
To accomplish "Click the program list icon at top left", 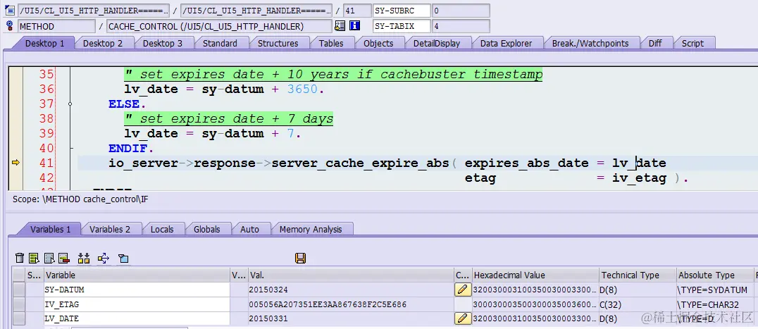I will (9, 11).
